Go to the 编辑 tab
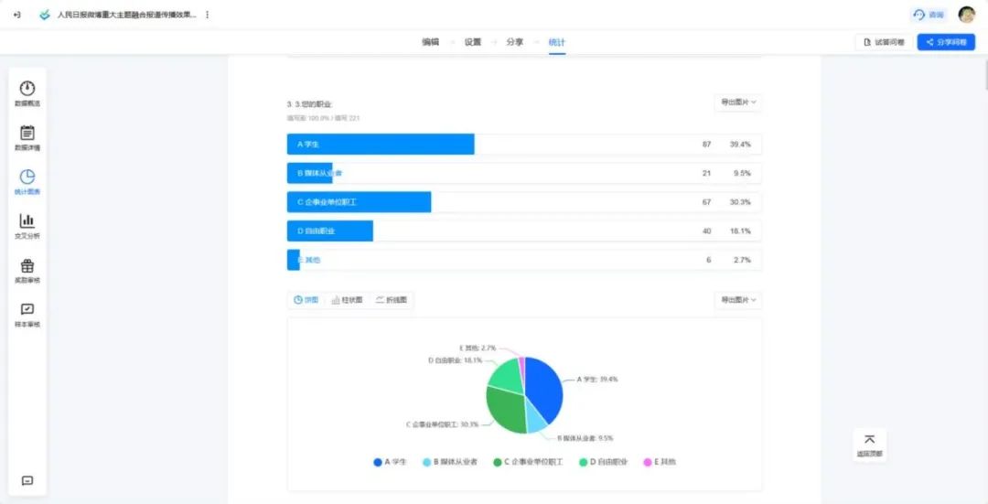Viewport: 988px width, 504px height. [430, 42]
